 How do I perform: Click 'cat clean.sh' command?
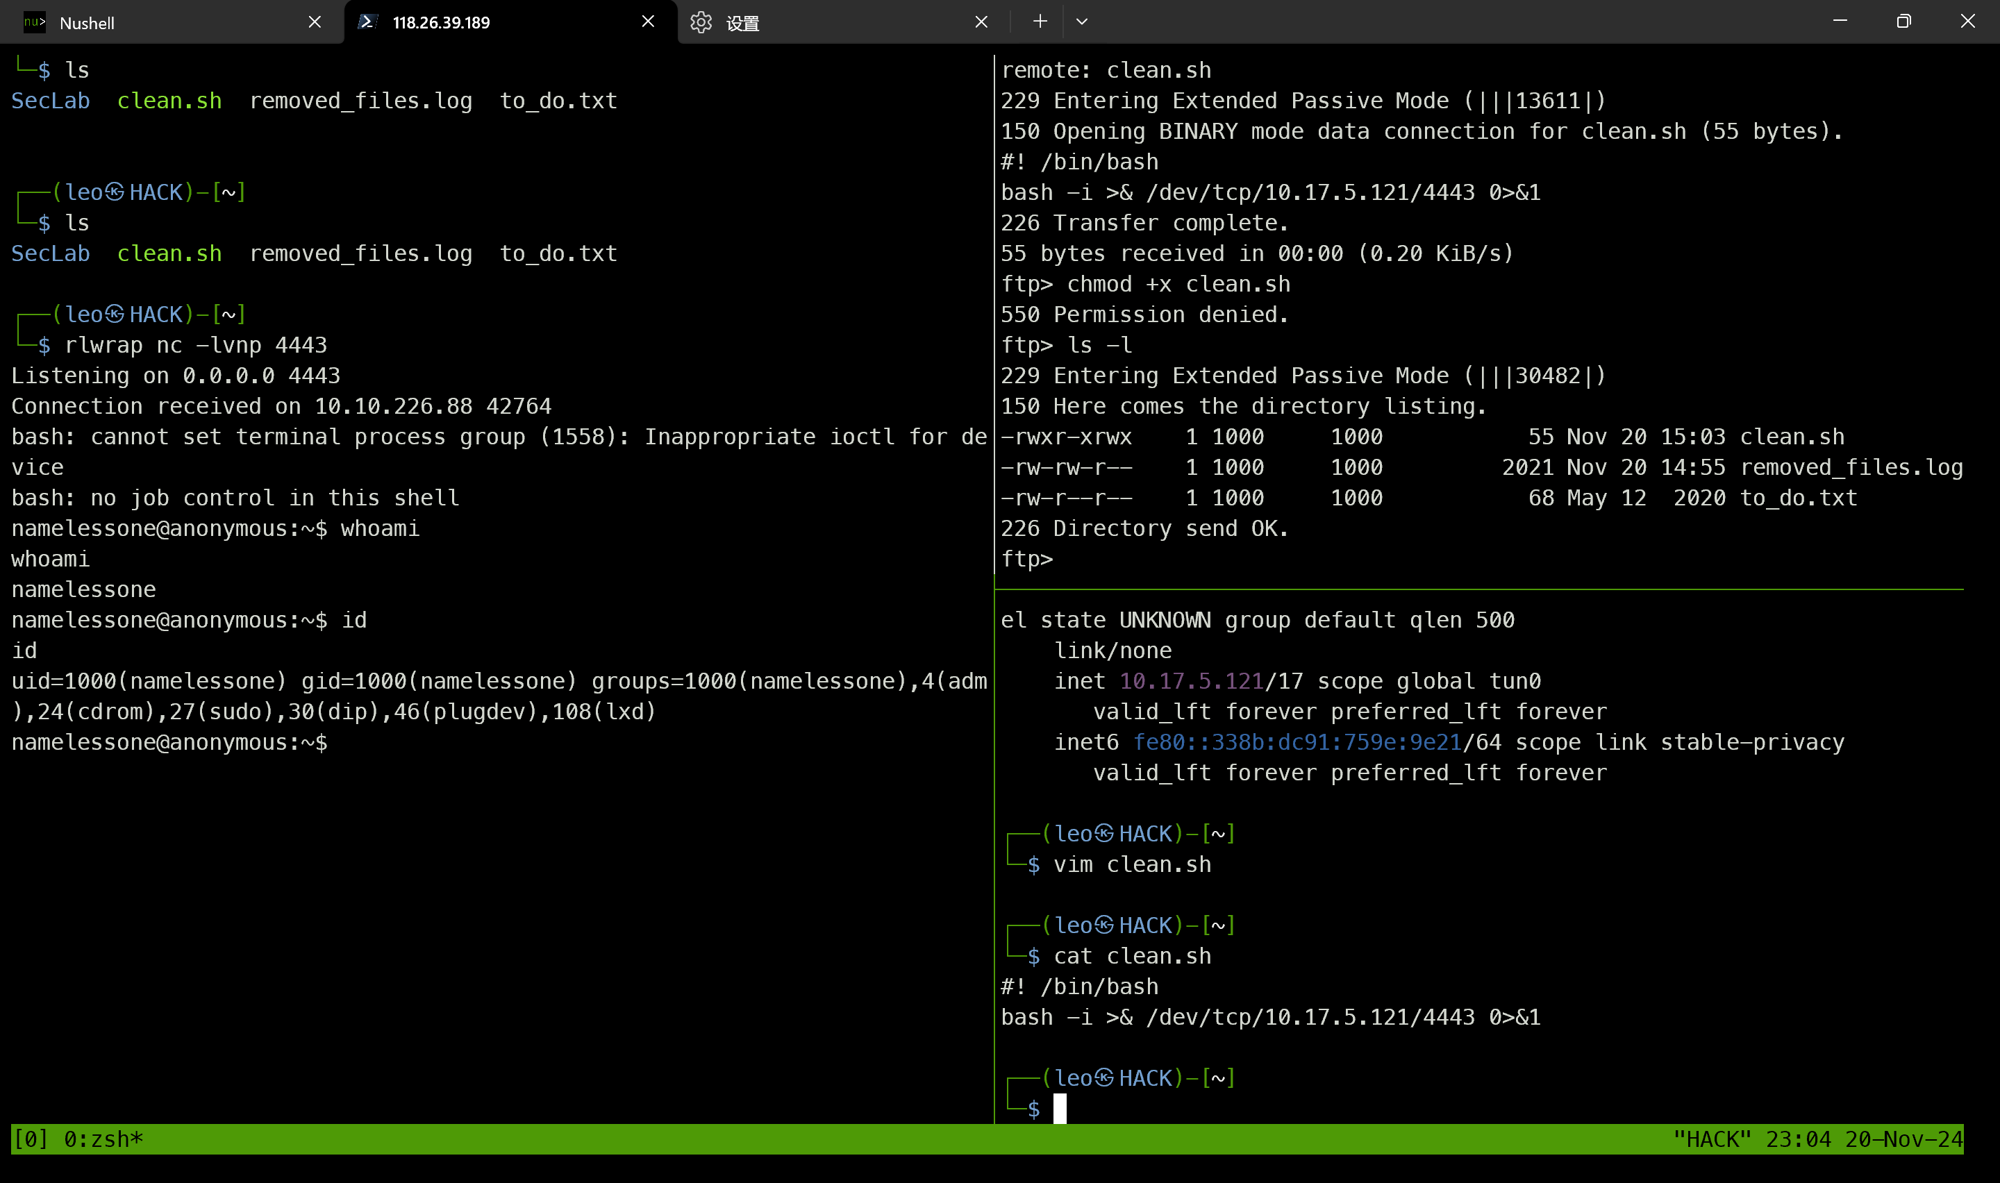click(x=1132, y=956)
